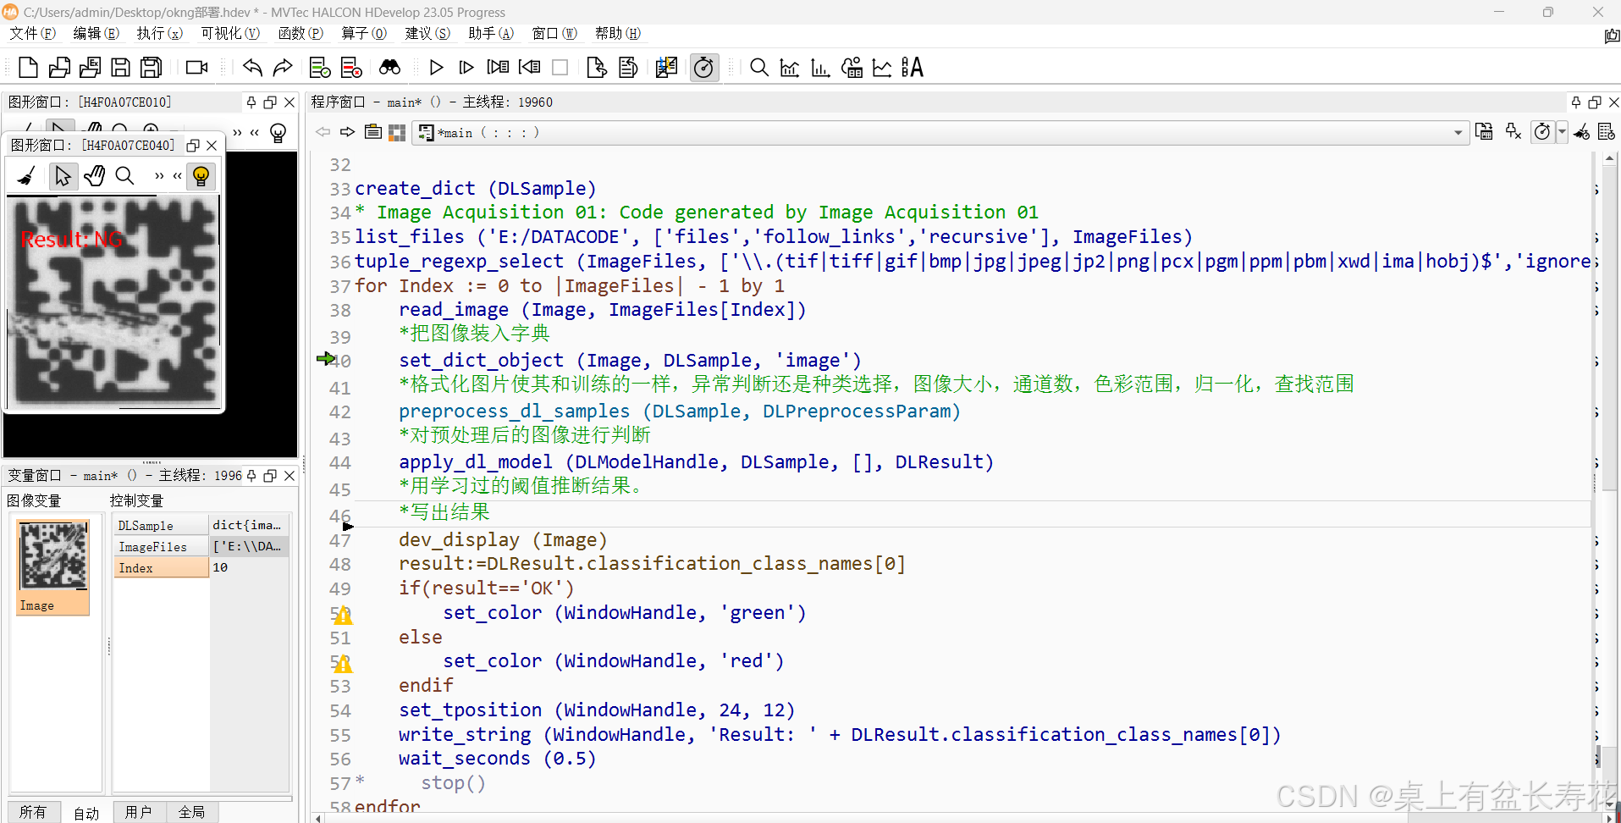The image size is (1621, 823).
Task: Click reset profiler broom icon
Action: pos(1581,132)
